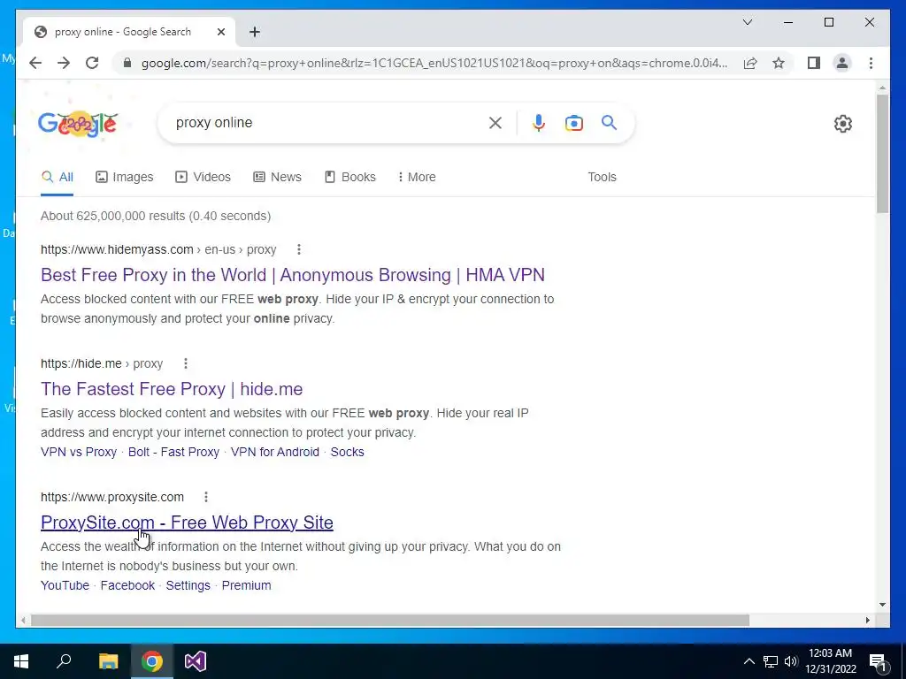Search by image with the camera icon
906x679 pixels.
[573, 123]
